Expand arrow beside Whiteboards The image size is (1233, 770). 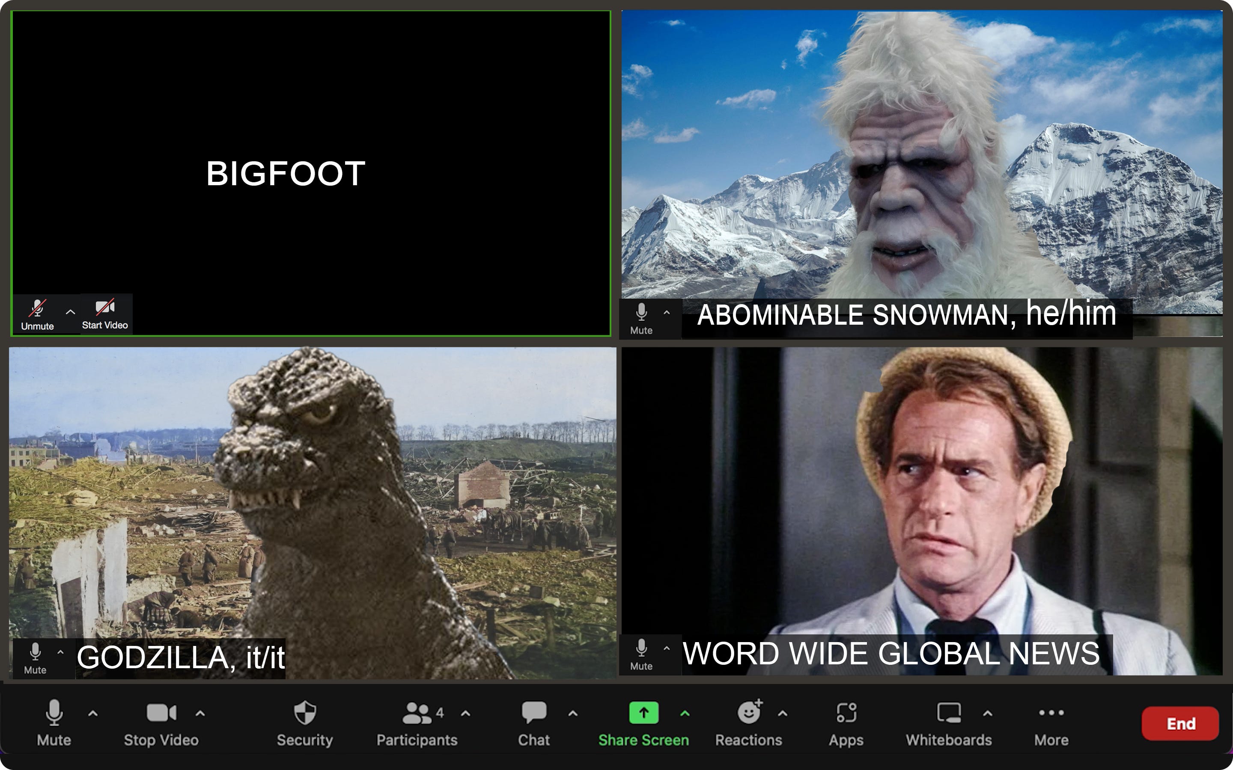[987, 714]
